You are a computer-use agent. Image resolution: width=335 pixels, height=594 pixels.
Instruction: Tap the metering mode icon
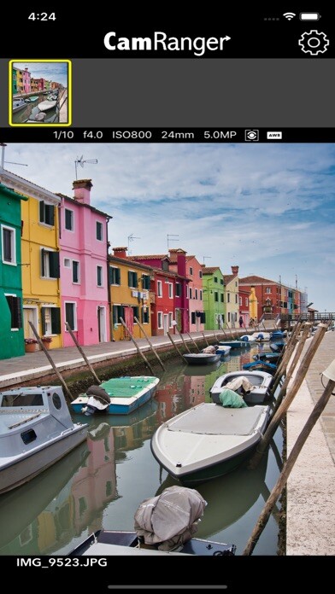point(251,135)
